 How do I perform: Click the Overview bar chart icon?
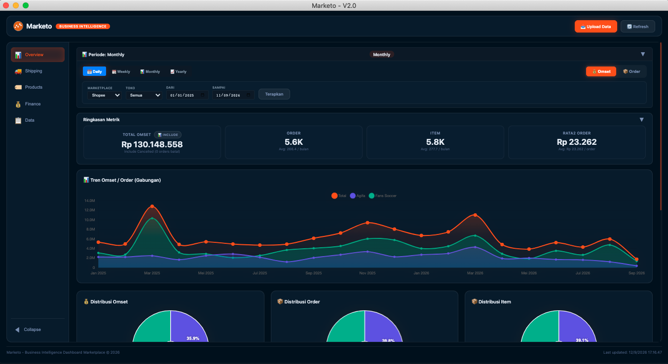tap(18, 55)
